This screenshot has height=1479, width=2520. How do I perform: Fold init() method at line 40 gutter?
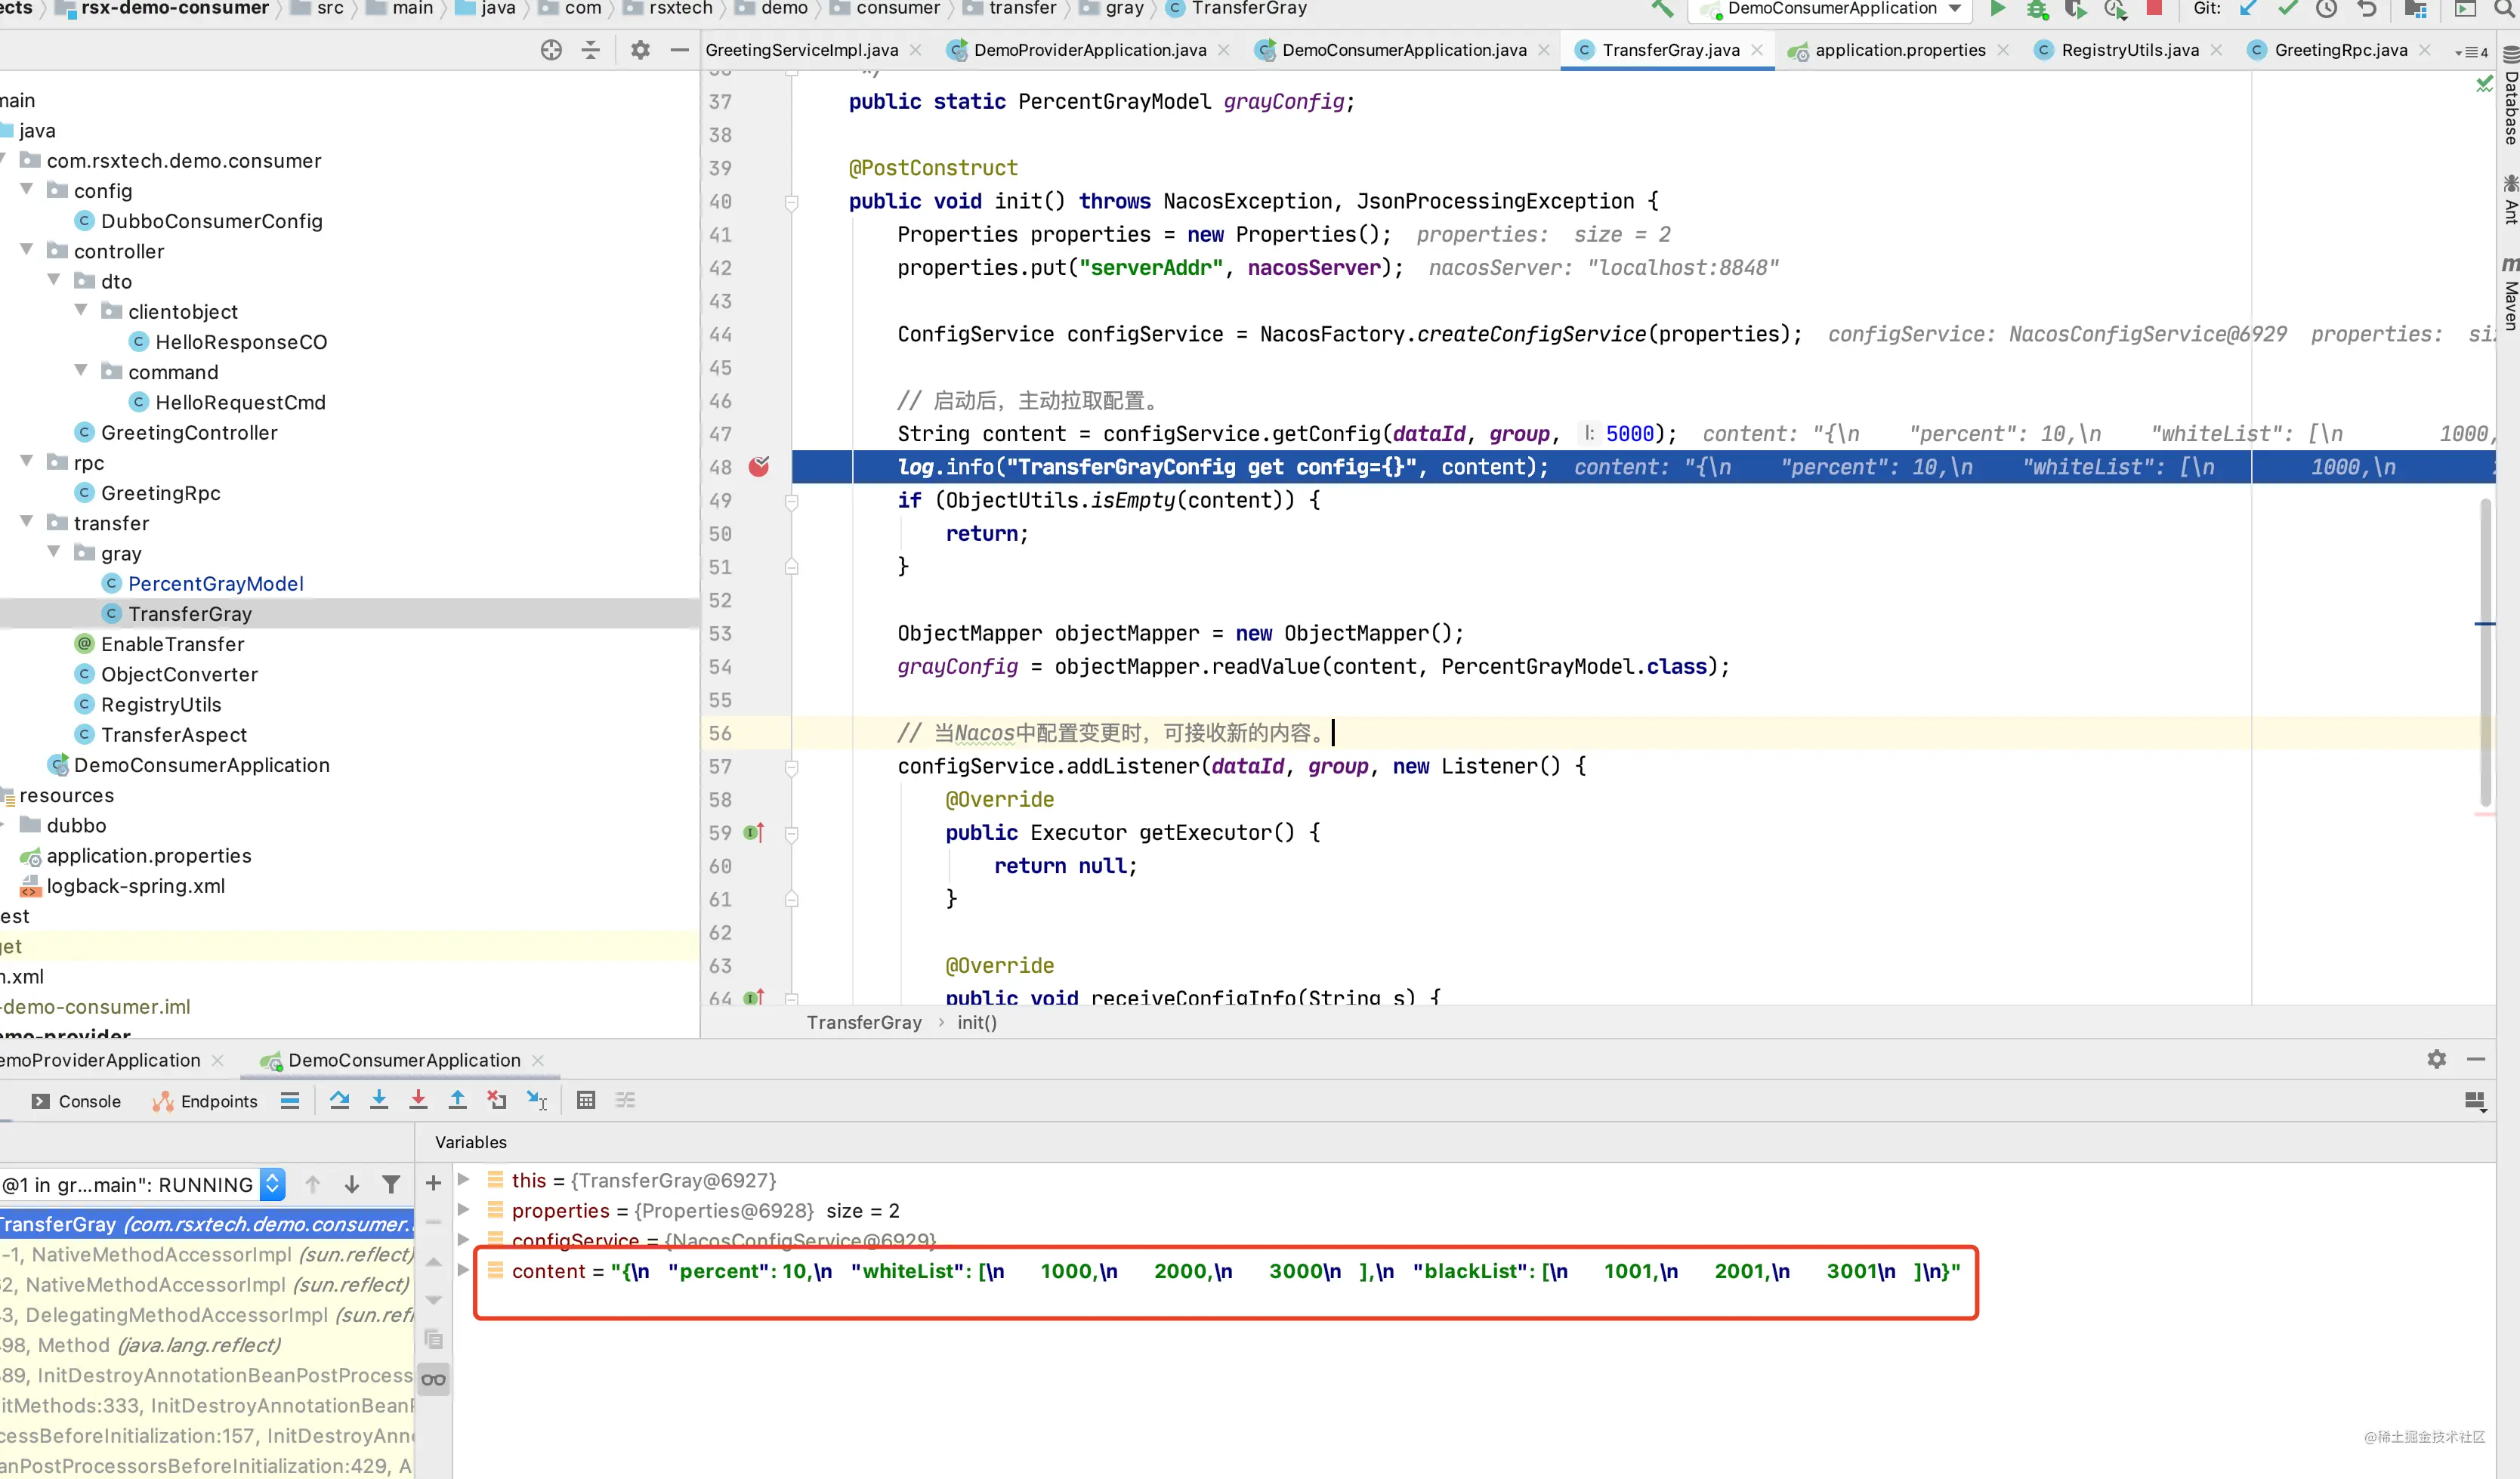[791, 202]
